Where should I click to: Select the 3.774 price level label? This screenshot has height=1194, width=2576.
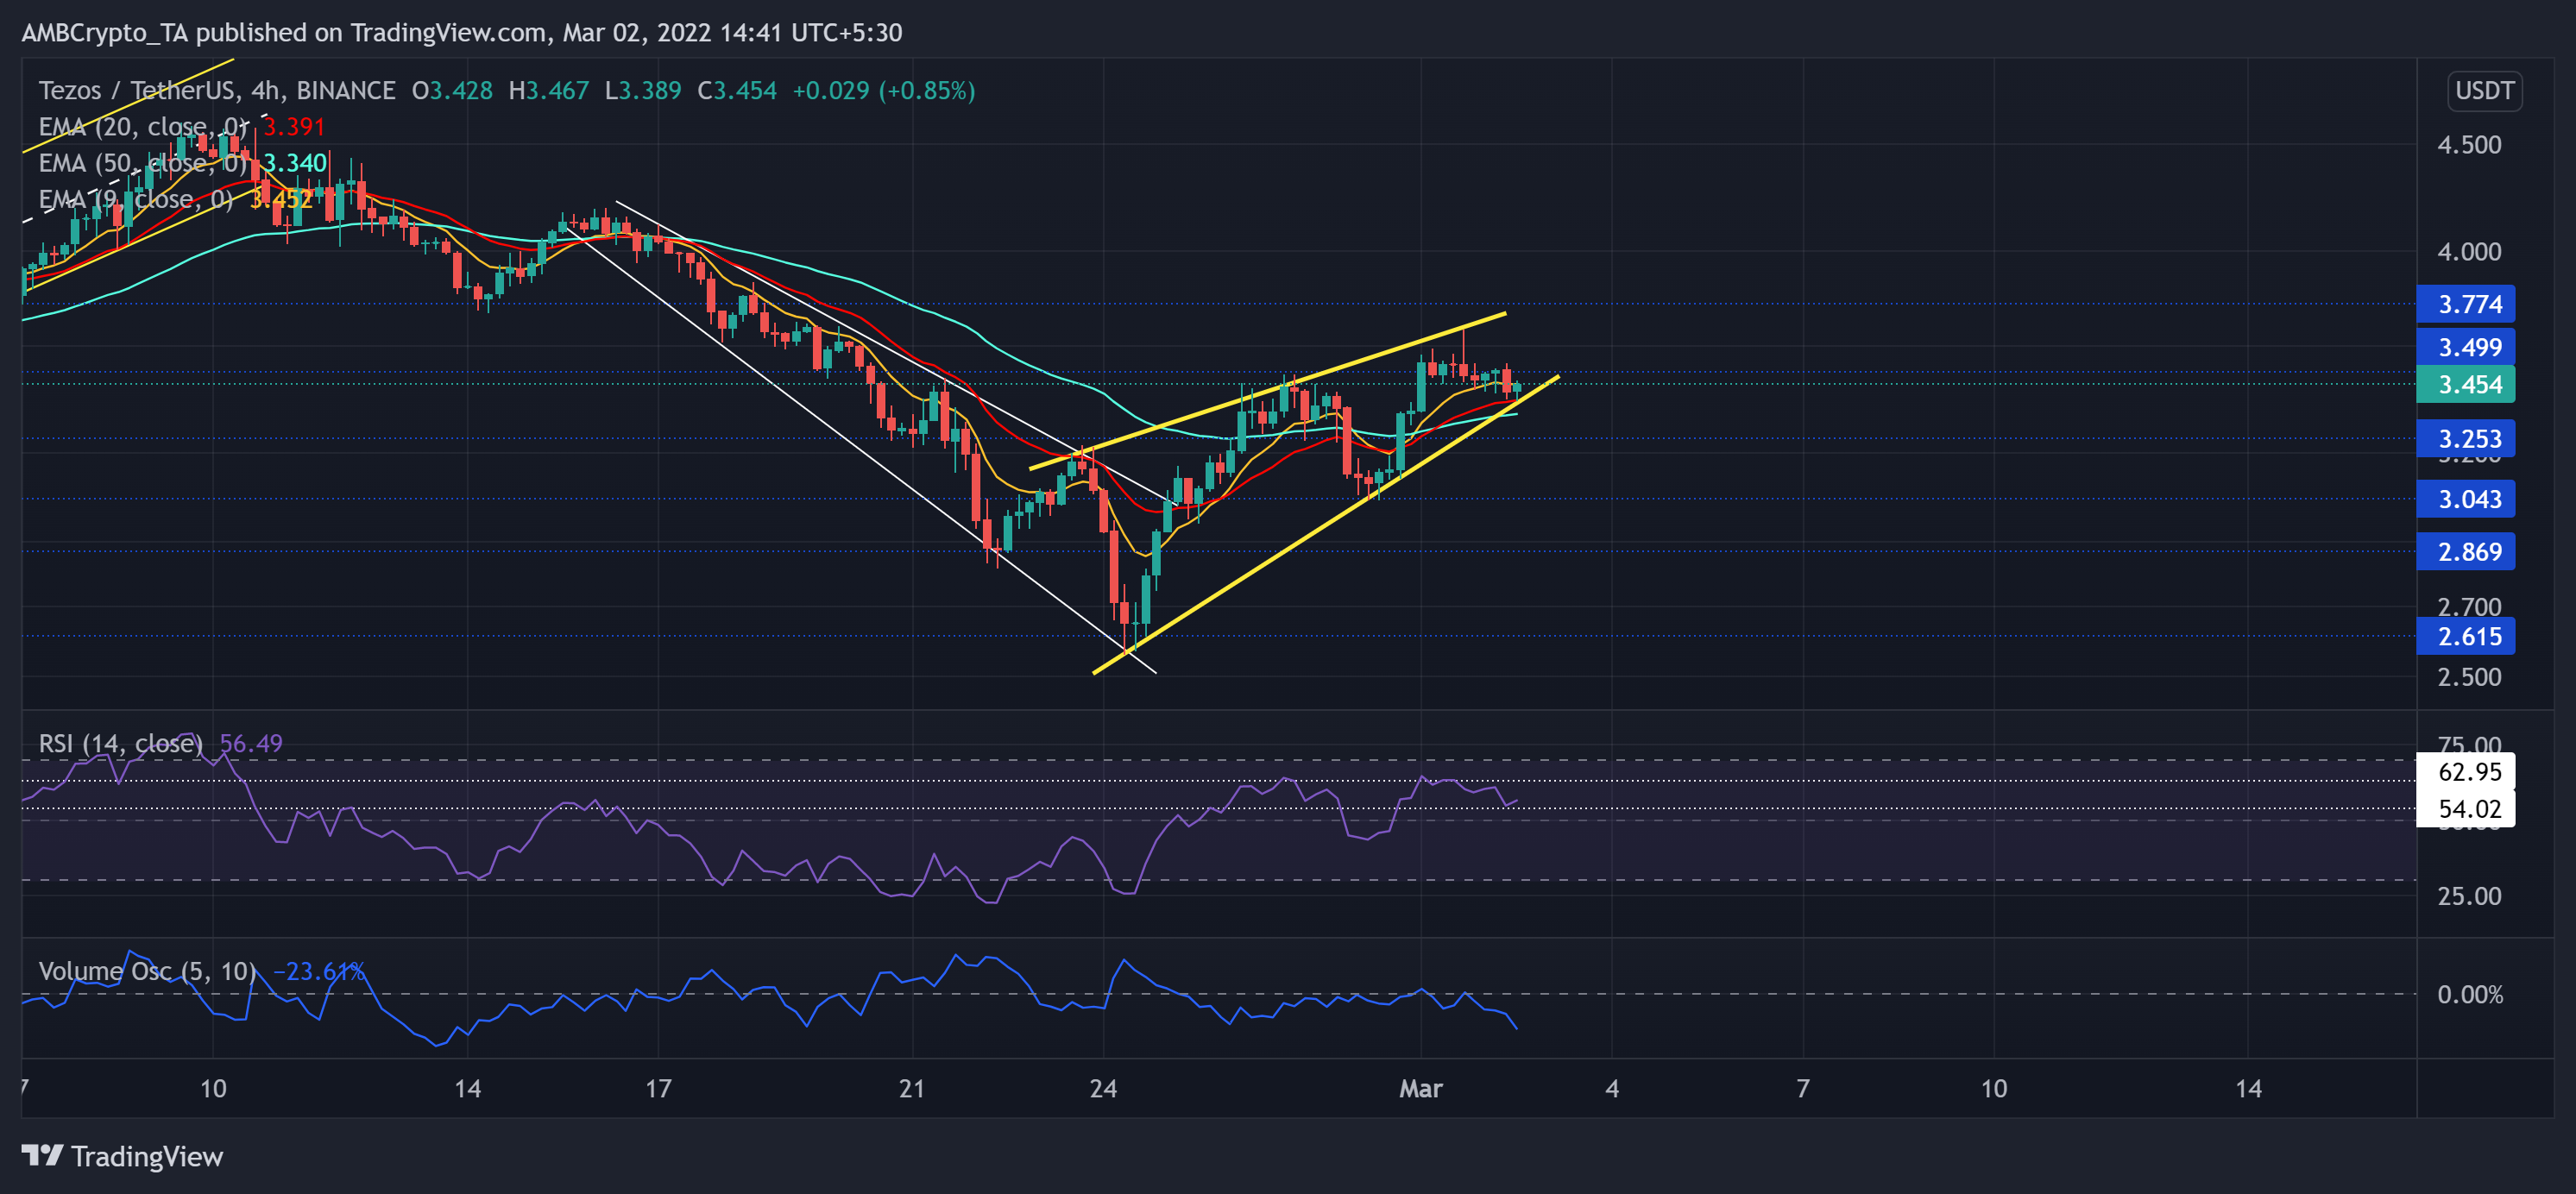point(2465,304)
